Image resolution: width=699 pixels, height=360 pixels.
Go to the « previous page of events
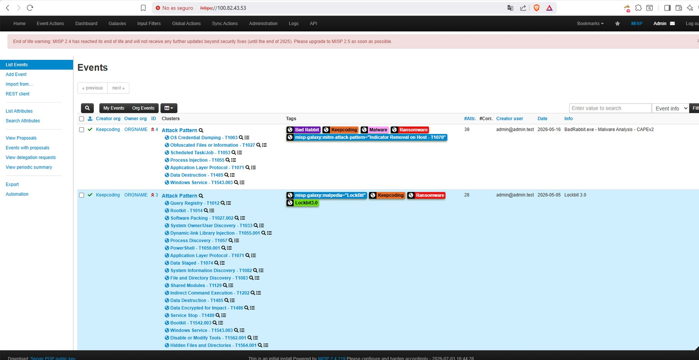pyautogui.click(x=92, y=88)
